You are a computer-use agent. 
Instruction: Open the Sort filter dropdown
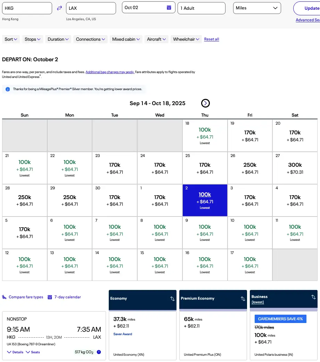[x=11, y=39]
